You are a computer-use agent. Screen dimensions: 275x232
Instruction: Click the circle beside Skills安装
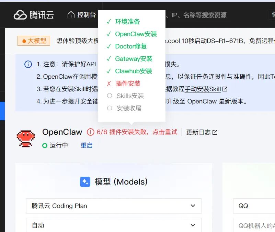point(110,96)
